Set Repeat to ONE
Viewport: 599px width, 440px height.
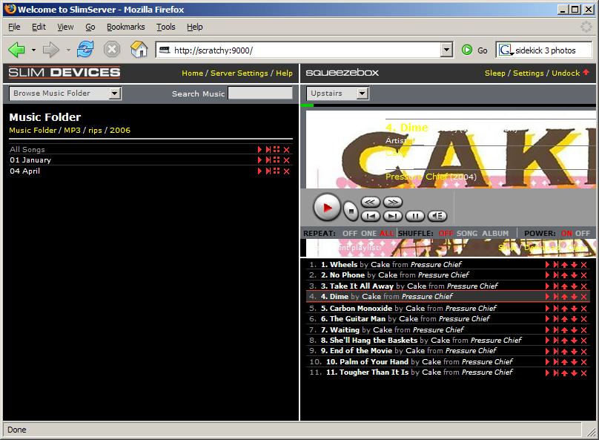368,233
